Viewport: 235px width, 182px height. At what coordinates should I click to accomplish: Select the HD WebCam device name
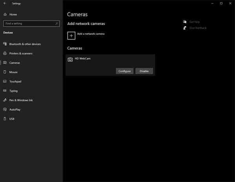pyautogui.click(x=83, y=59)
